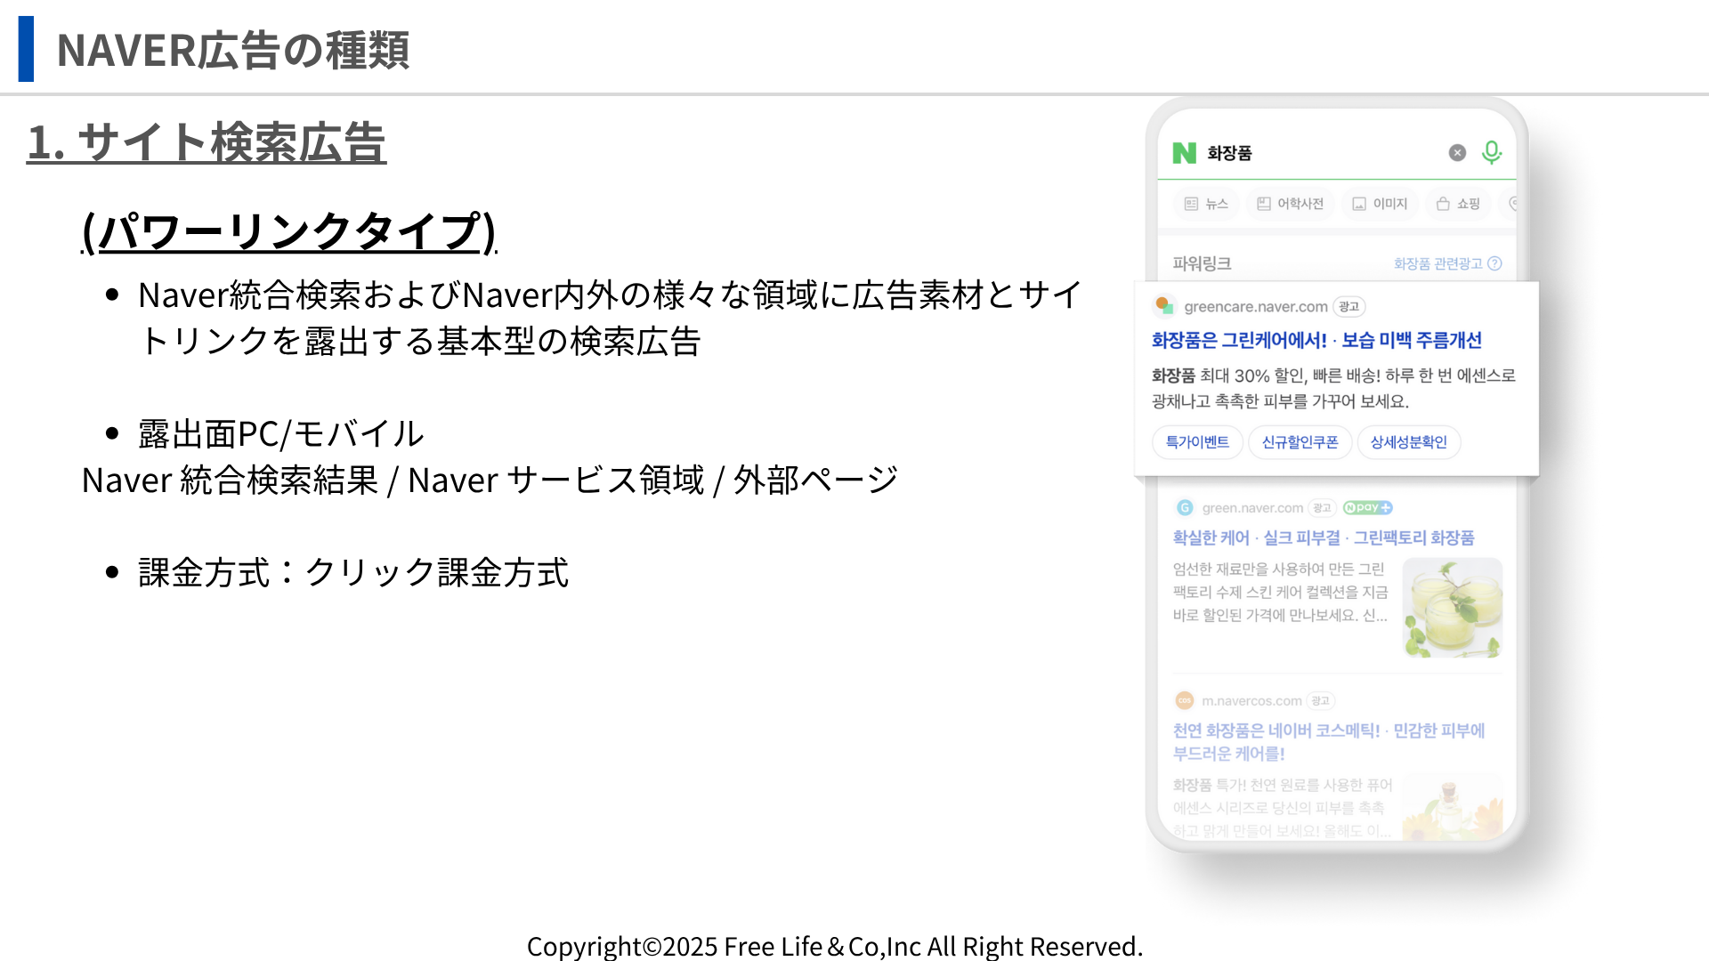Tap the green microphone voice search icon

[x=1492, y=153]
